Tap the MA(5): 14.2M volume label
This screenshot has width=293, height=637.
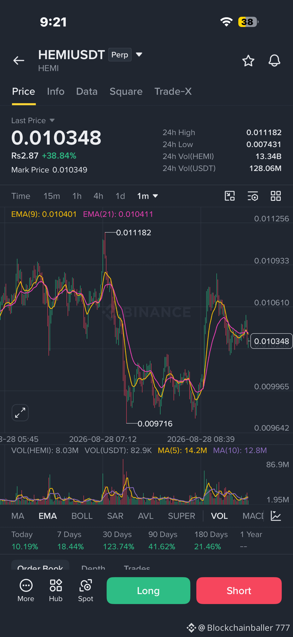coord(182,450)
